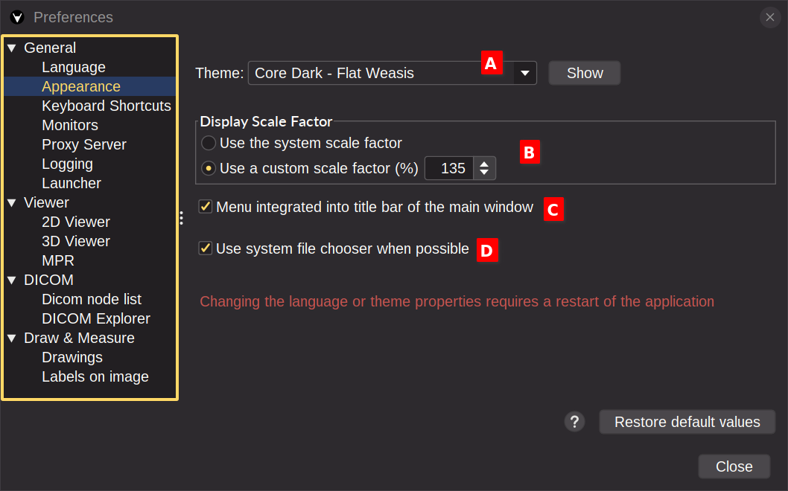Image resolution: width=788 pixels, height=491 pixels.
Task: Collapse the DICOM tree section
Action: pyautogui.click(x=12, y=280)
